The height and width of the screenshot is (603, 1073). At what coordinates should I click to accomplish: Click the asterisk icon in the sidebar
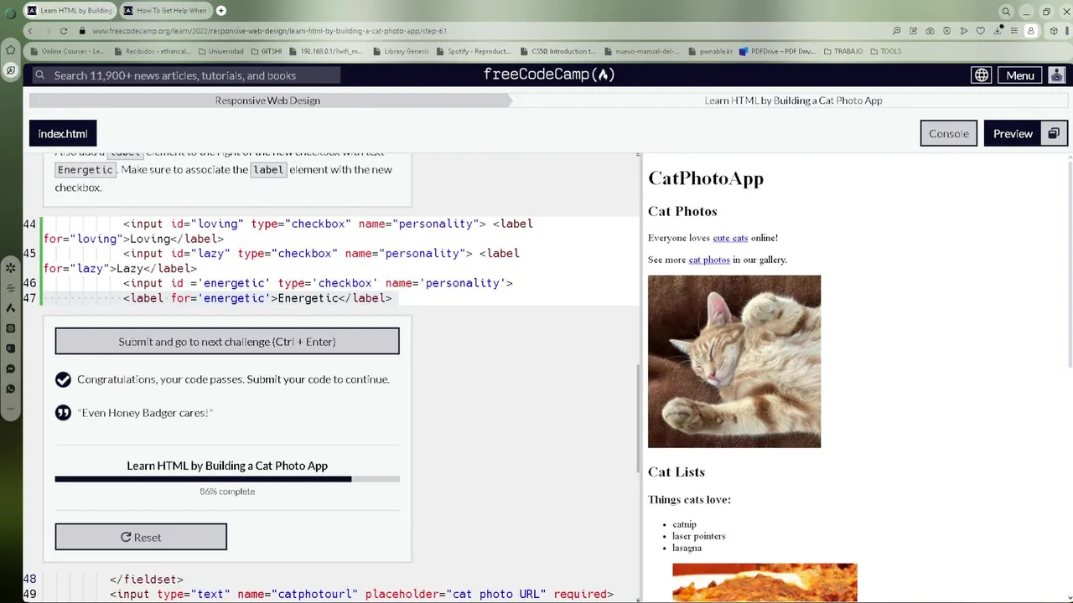tap(10, 268)
